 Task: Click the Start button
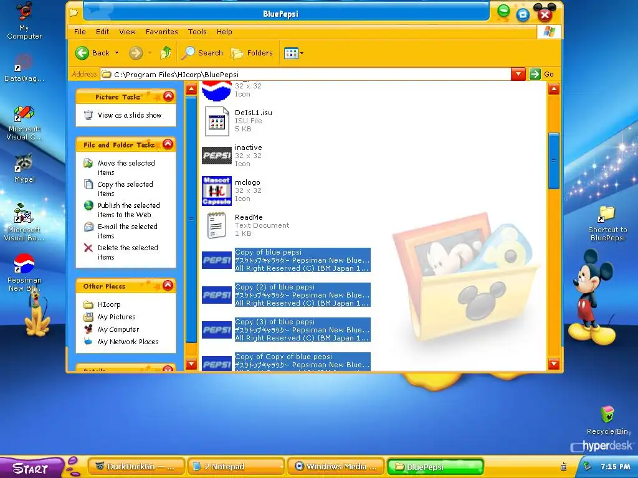(32, 468)
